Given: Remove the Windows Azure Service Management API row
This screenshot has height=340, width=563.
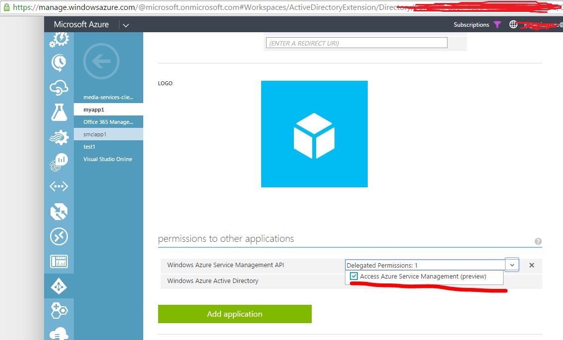Looking at the screenshot, I should 532,265.
